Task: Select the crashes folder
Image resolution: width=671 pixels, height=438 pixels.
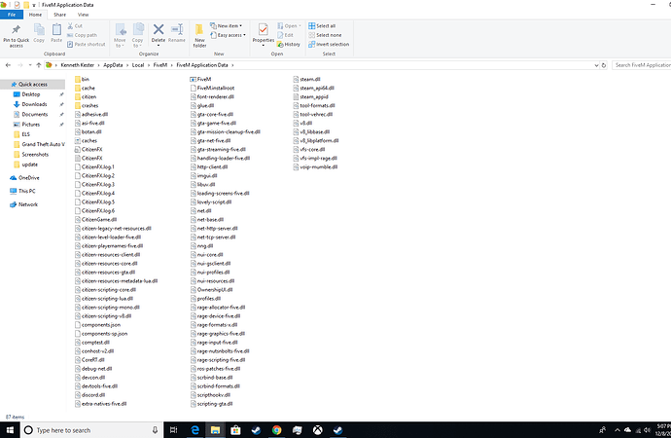Action: 87,105
